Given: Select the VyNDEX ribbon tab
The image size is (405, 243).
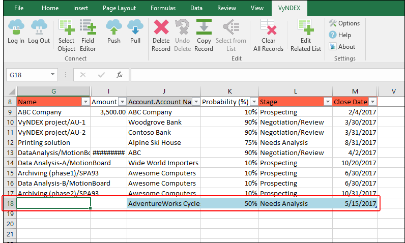Looking at the screenshot, I should pyautogui.click(x=290, y=8).
